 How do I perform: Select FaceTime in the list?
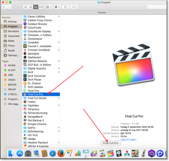pos(41,91)
